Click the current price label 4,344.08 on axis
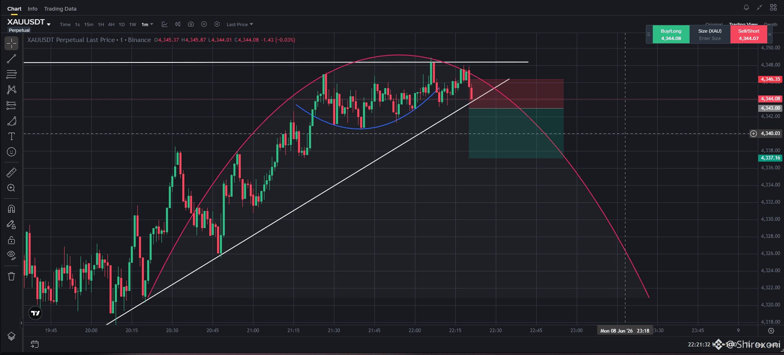Image resolution: width=784 pixels, height=355 pixels. [x=770, y=99]
